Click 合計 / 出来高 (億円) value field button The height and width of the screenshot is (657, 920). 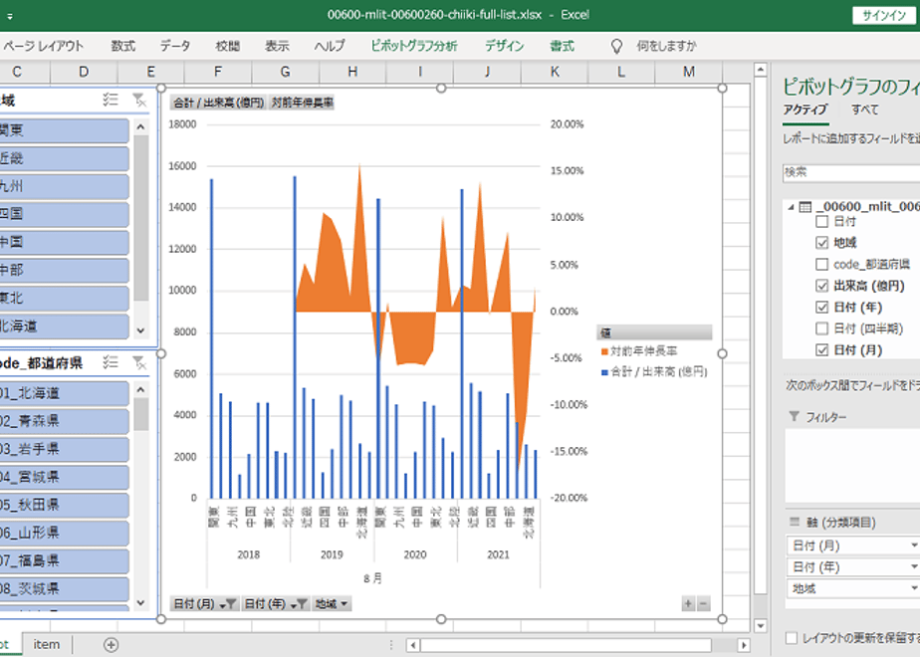218,103
